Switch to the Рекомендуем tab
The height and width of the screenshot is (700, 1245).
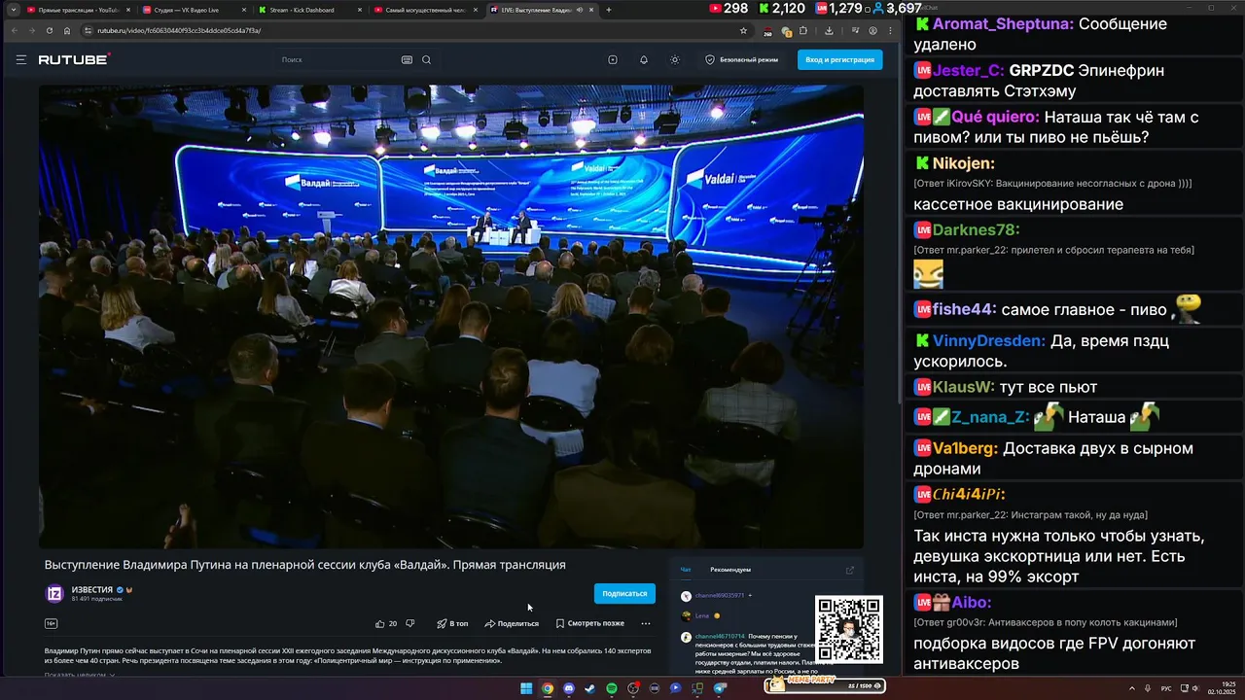730,570
